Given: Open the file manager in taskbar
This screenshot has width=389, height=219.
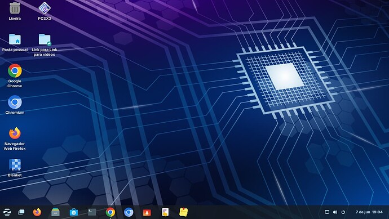Looking at the screenshot, I should click(55, 212).
